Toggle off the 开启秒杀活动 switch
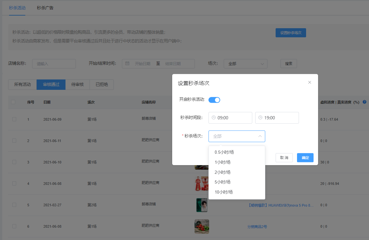369x240 pixels. click(214, 100)
